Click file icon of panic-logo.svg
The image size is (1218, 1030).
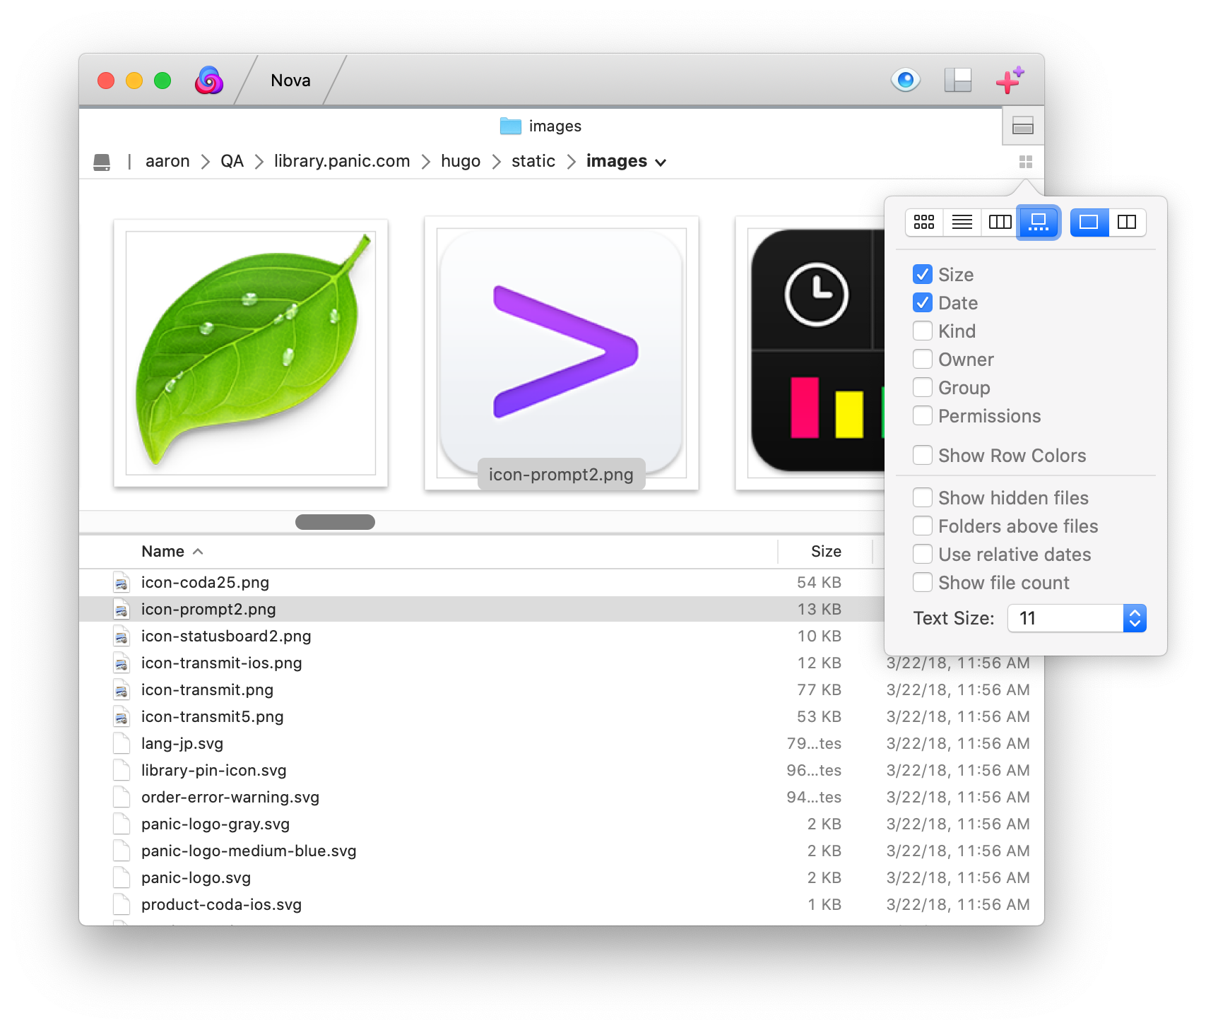pos(122,878)
